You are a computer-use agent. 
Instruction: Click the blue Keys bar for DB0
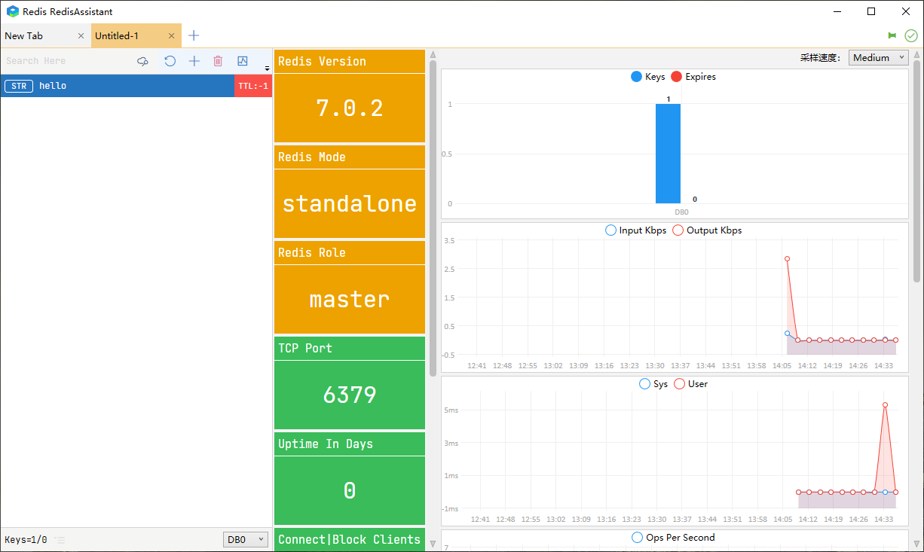tap(668, 154)
